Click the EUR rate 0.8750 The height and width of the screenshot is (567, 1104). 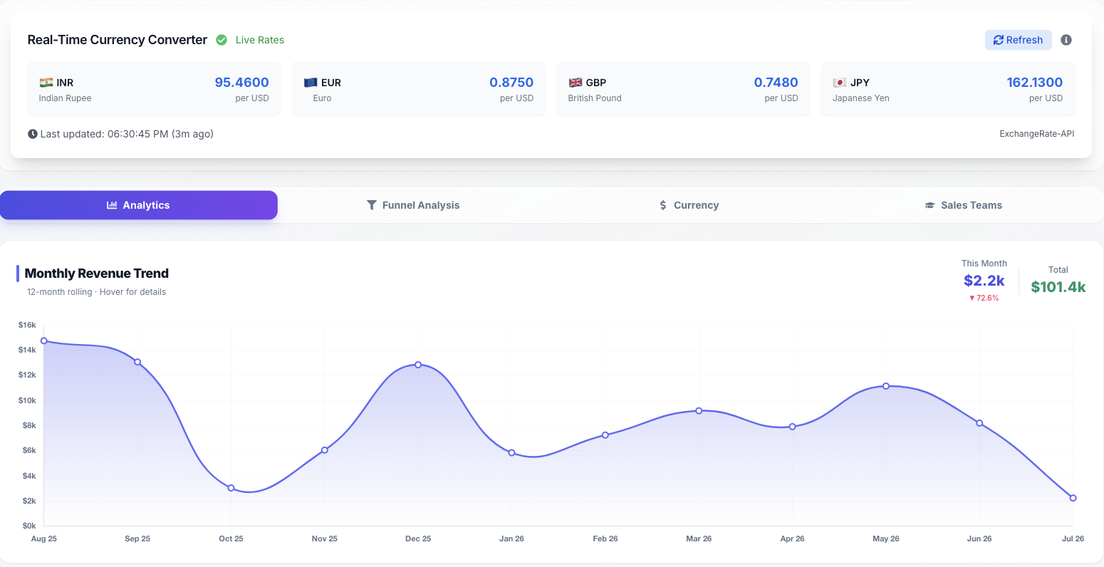pyautogui.click(x=511, y=83)
